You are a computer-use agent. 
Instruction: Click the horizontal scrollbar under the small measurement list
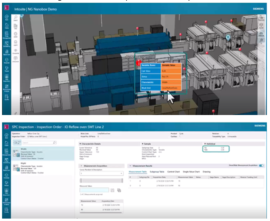(101, 213)
